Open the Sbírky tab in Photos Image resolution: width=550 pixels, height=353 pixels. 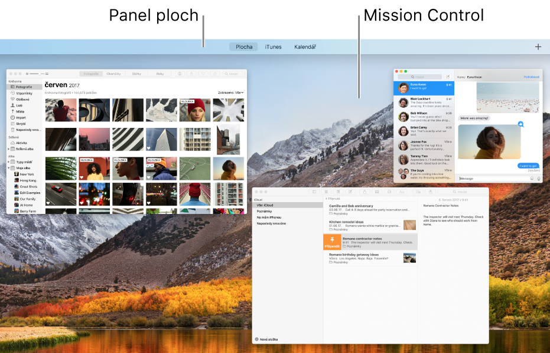[x=136, y=74]
